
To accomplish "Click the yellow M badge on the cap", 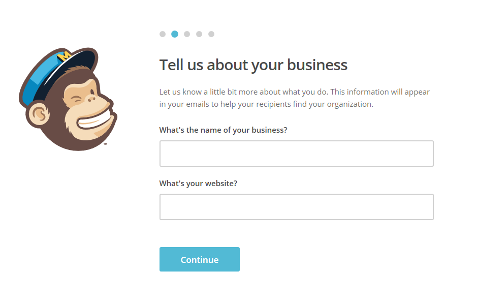I will 65,56.
